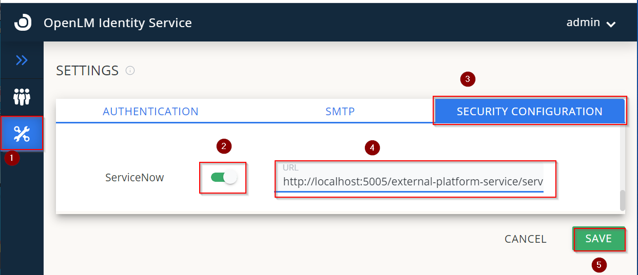Select the SECURITY CONFIGURATION tab
The image size is (638, 275).
(x=529, y=111)
